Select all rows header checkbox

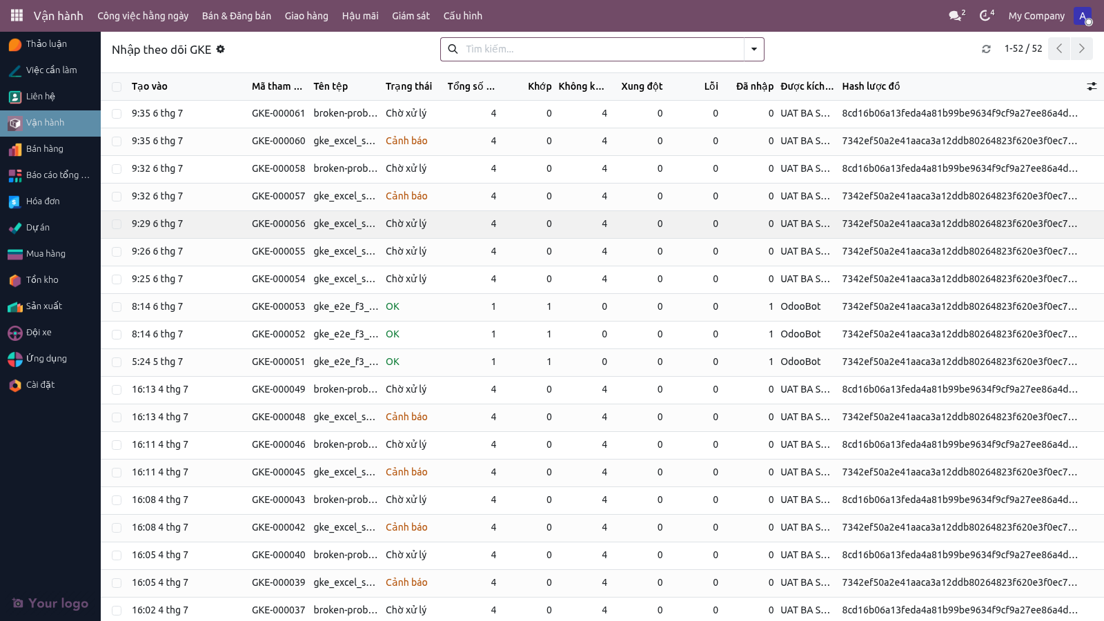(x=117, y=86)
